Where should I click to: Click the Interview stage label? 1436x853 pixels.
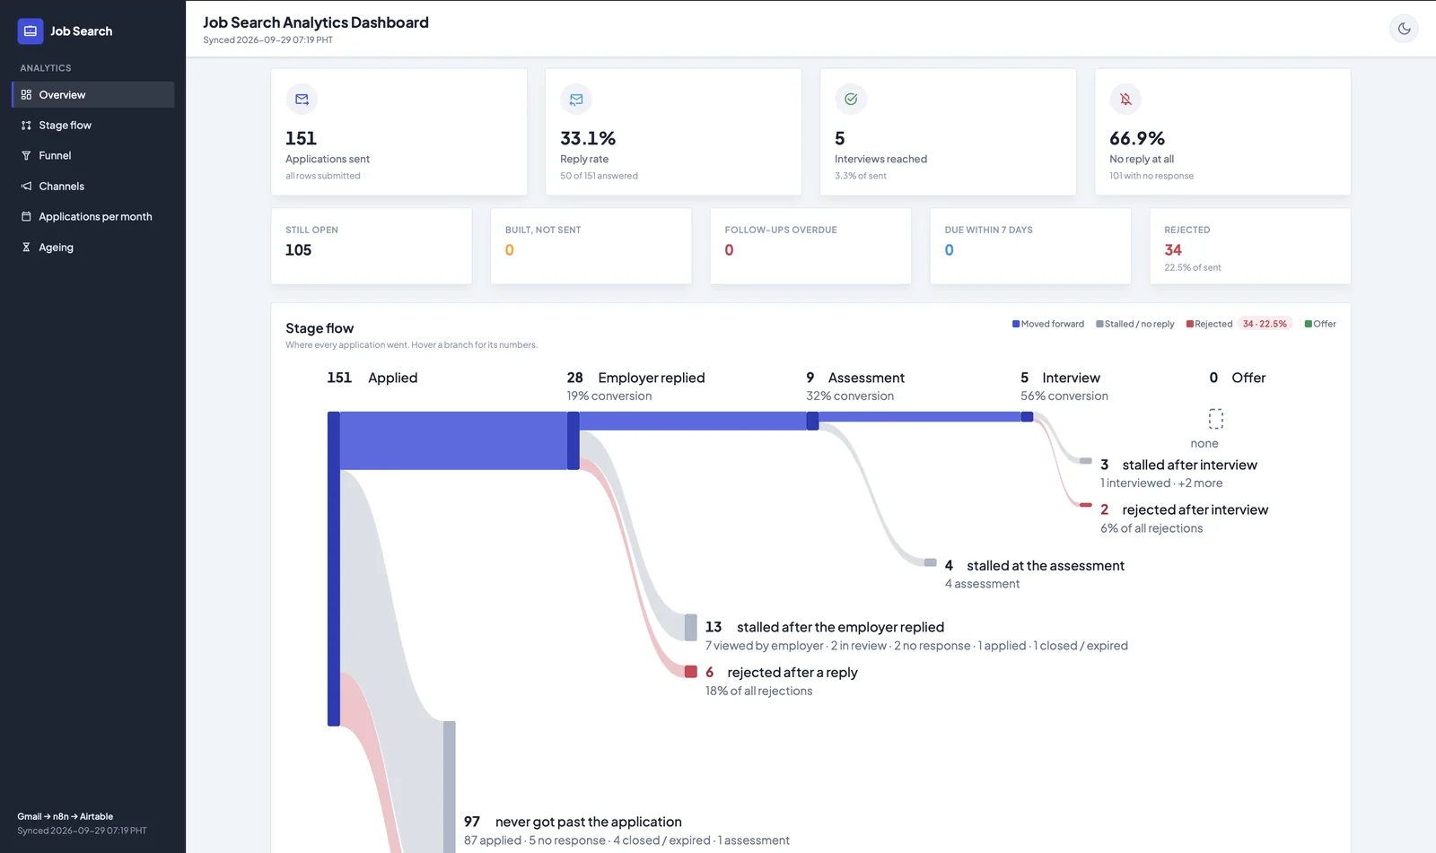click(x=1071, y=379)
